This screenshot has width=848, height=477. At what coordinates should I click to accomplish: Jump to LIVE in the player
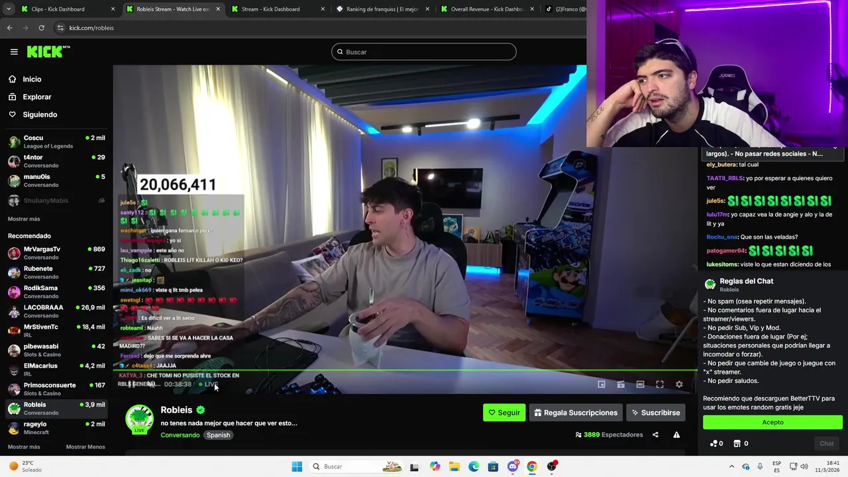[208, 384]
